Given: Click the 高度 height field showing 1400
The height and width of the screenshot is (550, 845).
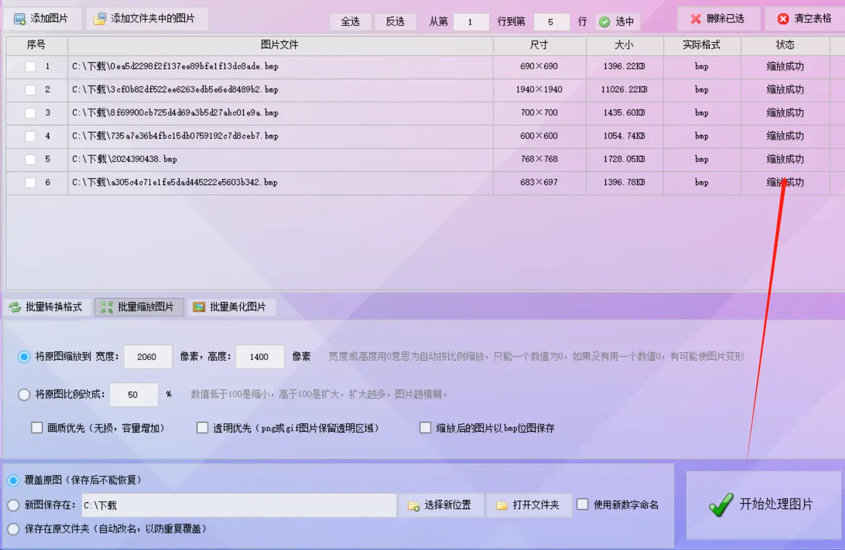Looking at the screenshot, I should coord(260,357).
